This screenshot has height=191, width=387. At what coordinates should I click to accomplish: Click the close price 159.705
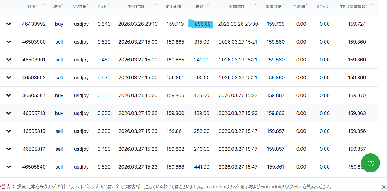point(276,24)
